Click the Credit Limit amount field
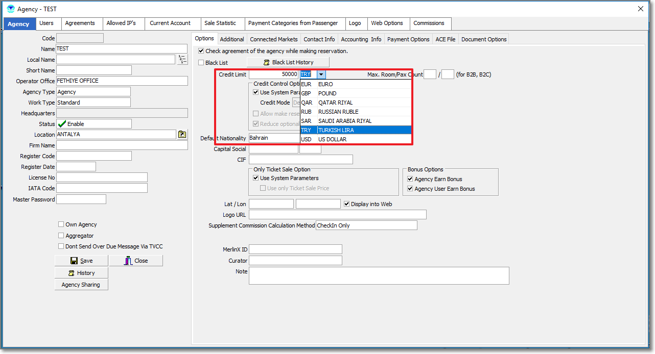 [x=273, y=74]
